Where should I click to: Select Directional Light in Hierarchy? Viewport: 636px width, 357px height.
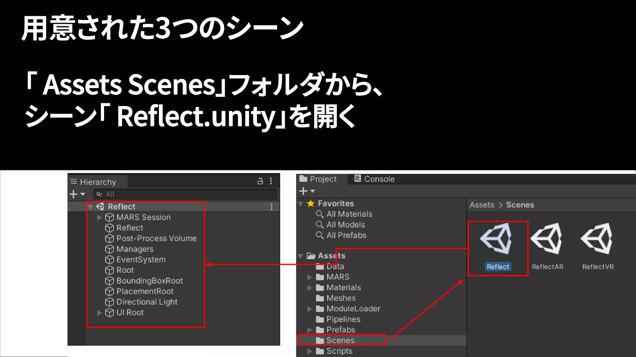point(147,302)
